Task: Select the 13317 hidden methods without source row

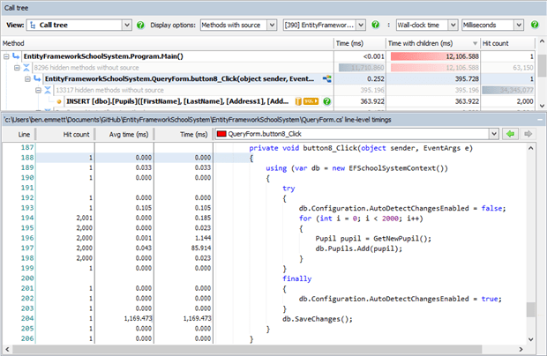Action: 268,90
